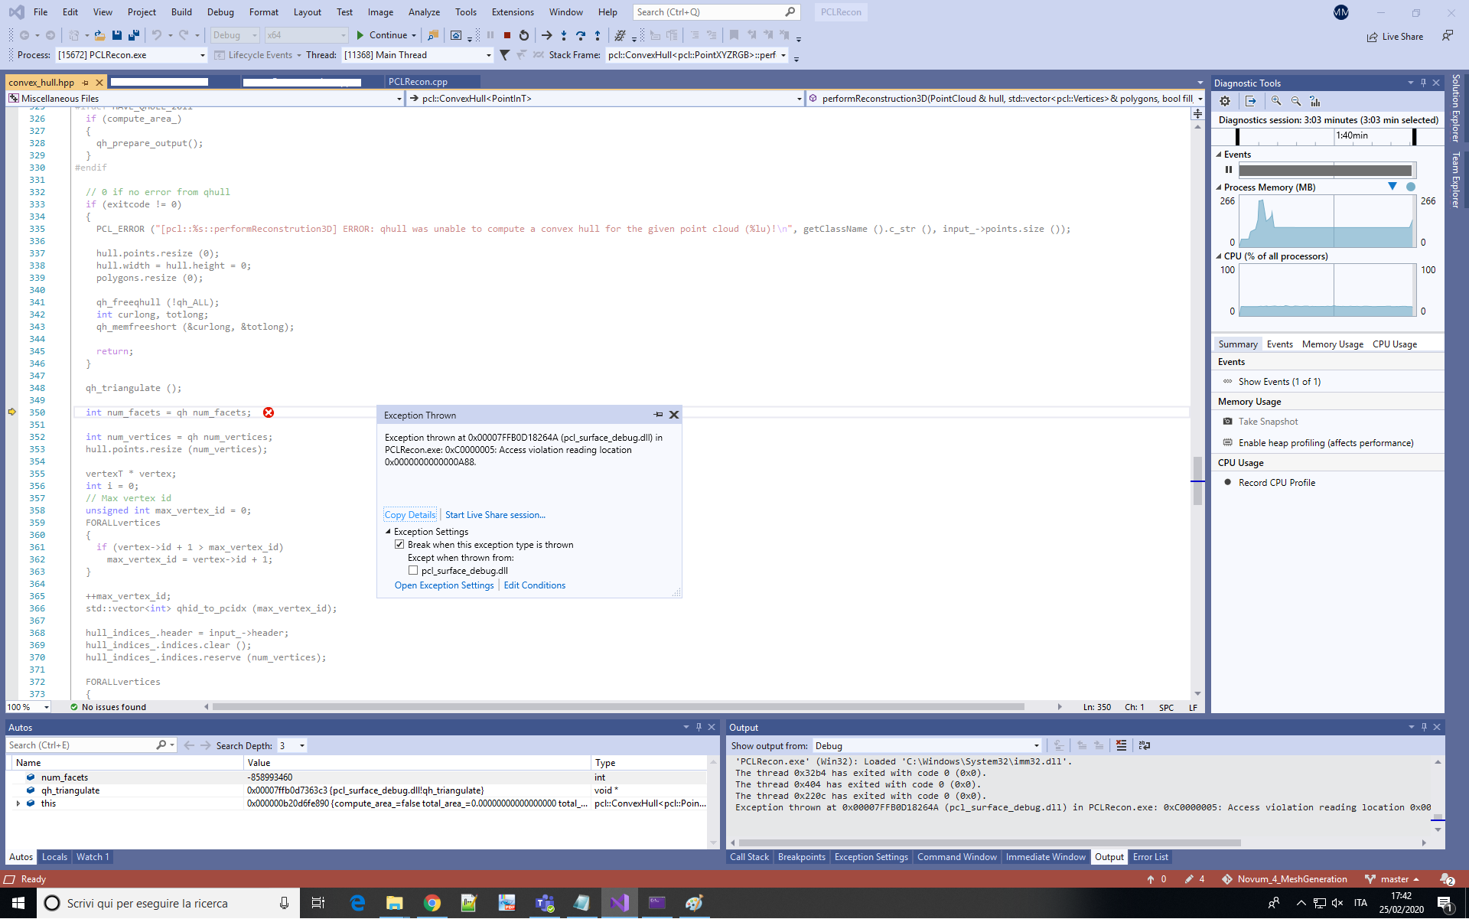
Task: Click the Step Out debug icon
Action: (598, 35)
